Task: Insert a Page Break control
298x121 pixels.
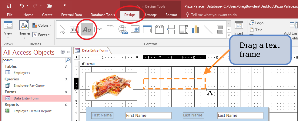Action: coord(171,29)
